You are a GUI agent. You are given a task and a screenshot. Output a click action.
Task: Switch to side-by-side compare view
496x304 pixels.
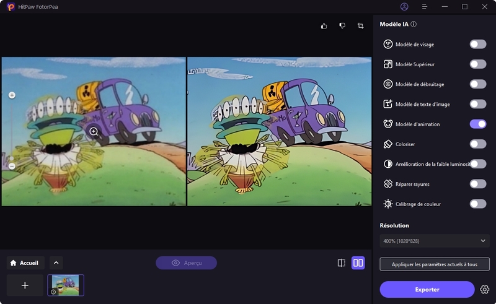358,263
